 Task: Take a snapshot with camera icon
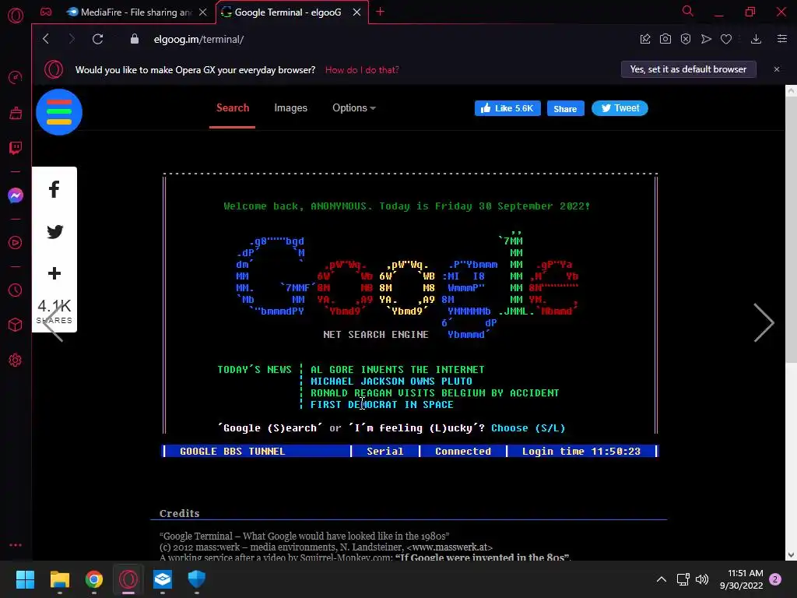[x=665, y=39]
